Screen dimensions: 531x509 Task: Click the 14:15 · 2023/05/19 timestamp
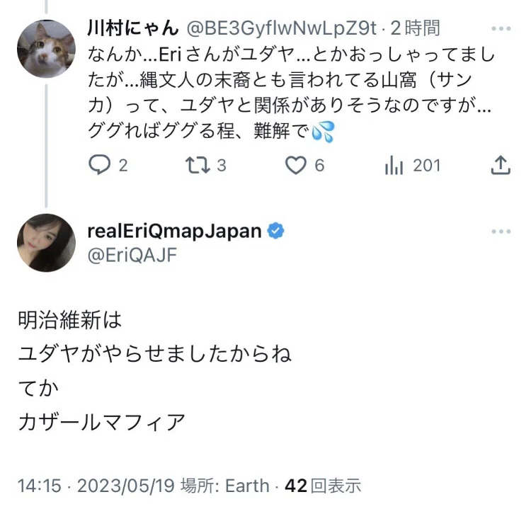[96, 486]
